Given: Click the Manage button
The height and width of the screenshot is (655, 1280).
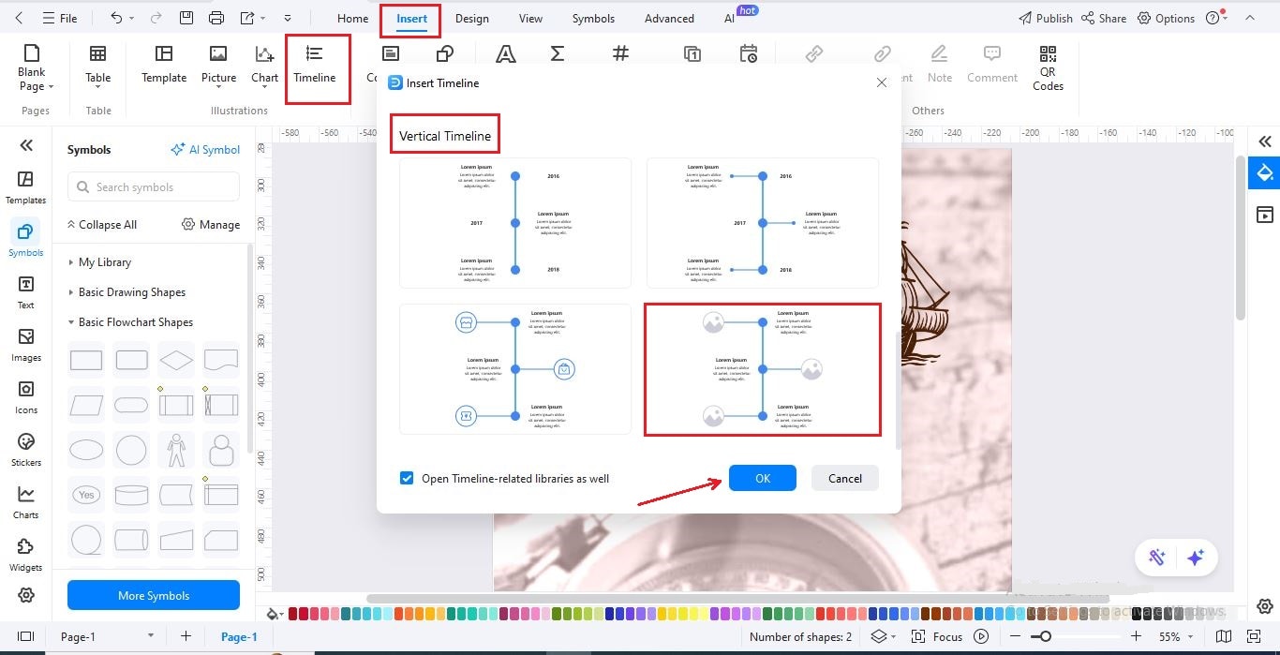Looking at the screenshot, I should [x=211, y=224].
